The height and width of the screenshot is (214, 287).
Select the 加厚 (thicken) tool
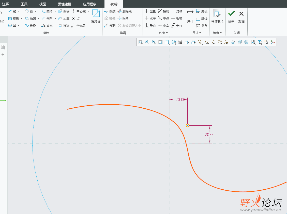pos(64,19)
